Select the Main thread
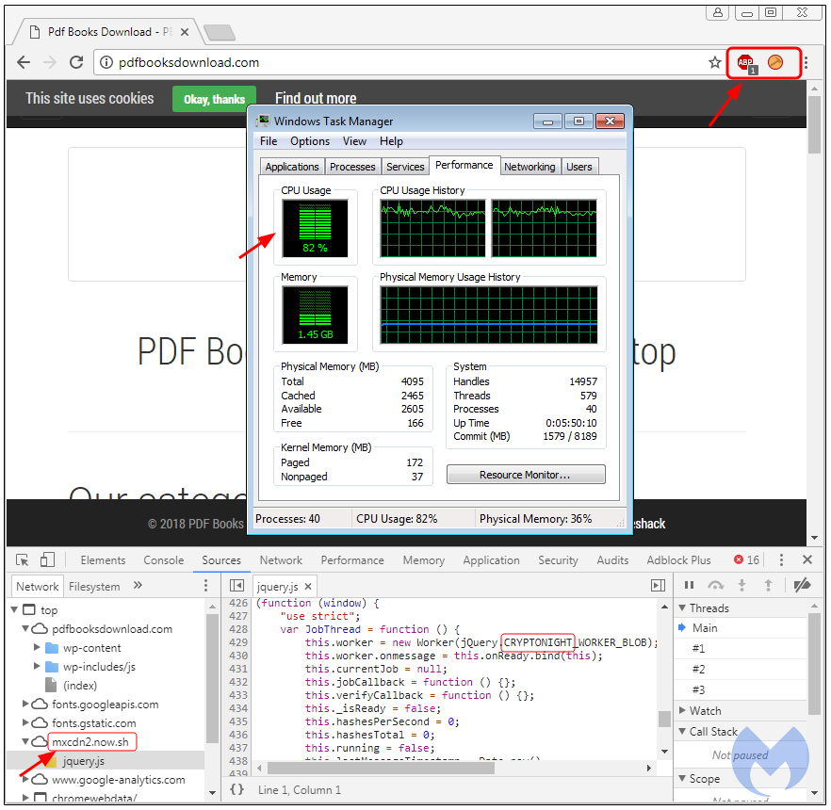 click(x=705, y=628)
